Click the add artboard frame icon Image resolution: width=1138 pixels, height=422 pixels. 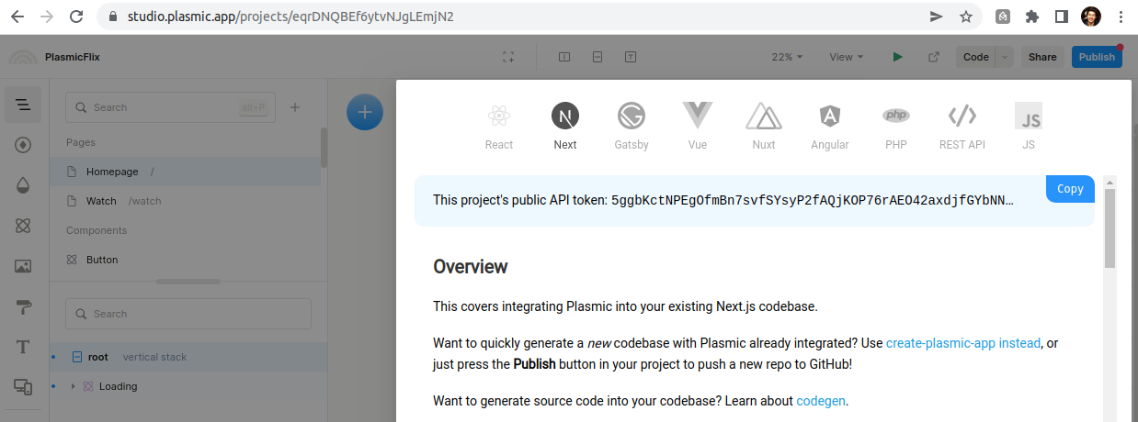507,57
